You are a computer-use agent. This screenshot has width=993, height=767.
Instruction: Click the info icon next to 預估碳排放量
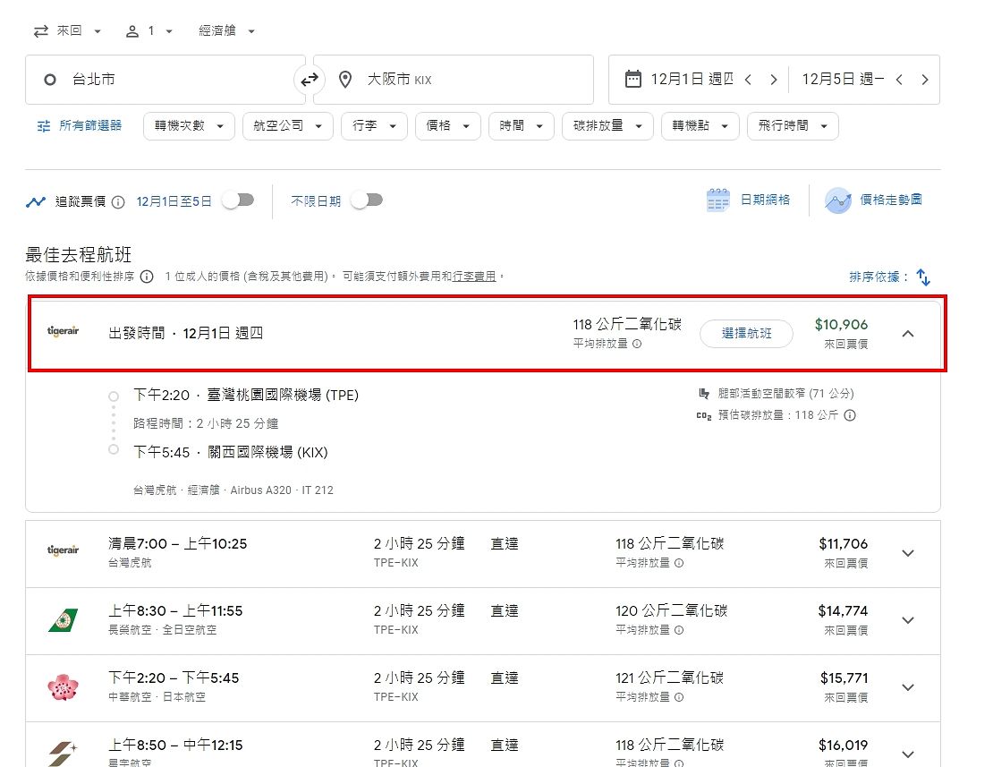(x=850, y=415)
